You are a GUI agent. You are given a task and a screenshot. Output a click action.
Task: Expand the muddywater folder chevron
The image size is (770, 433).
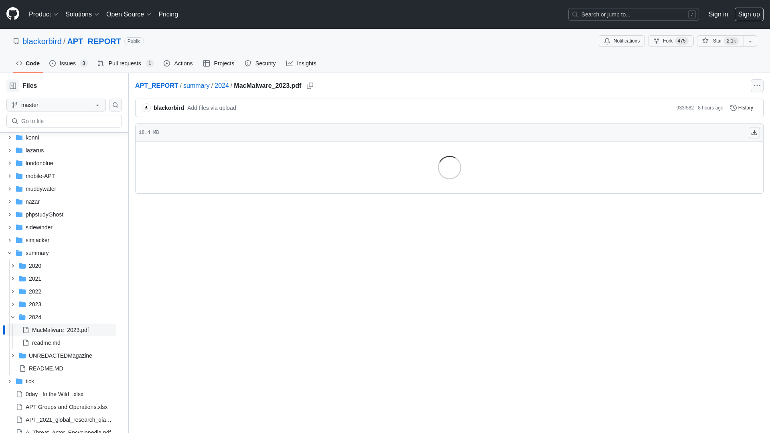click(10, 189)
